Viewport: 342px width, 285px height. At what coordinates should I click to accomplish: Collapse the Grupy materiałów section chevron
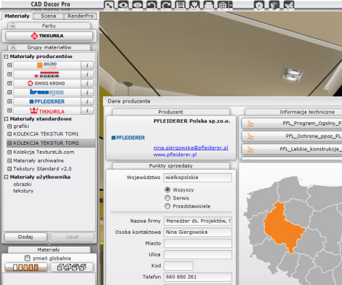coord(13,47)
